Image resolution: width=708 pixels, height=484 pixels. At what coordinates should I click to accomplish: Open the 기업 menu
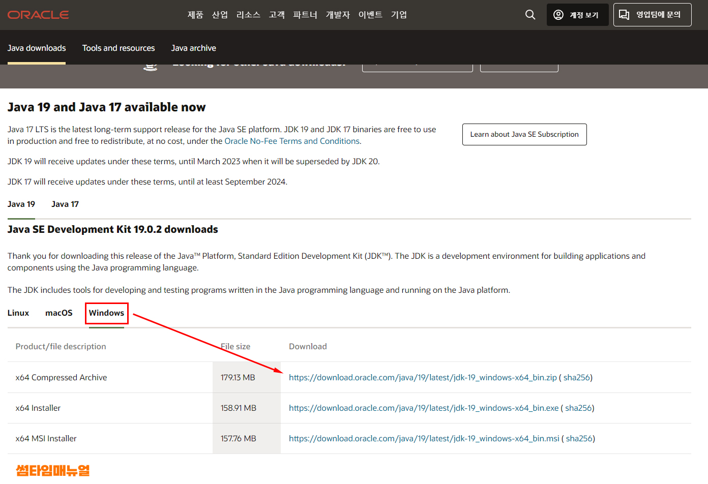pos(399,15)
